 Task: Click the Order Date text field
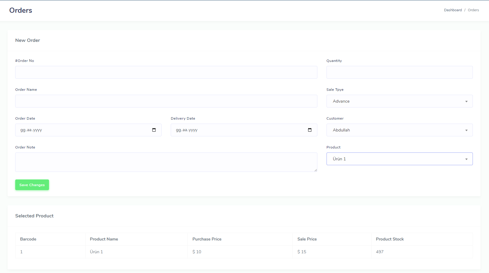tap(82, 130)
